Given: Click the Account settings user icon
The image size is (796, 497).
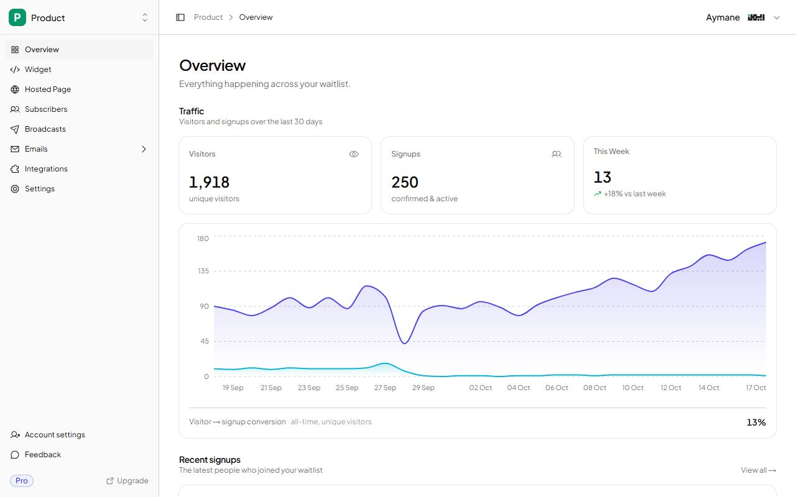Looking at the screenshot, I should pyautogui.click(x=15, y=435).
